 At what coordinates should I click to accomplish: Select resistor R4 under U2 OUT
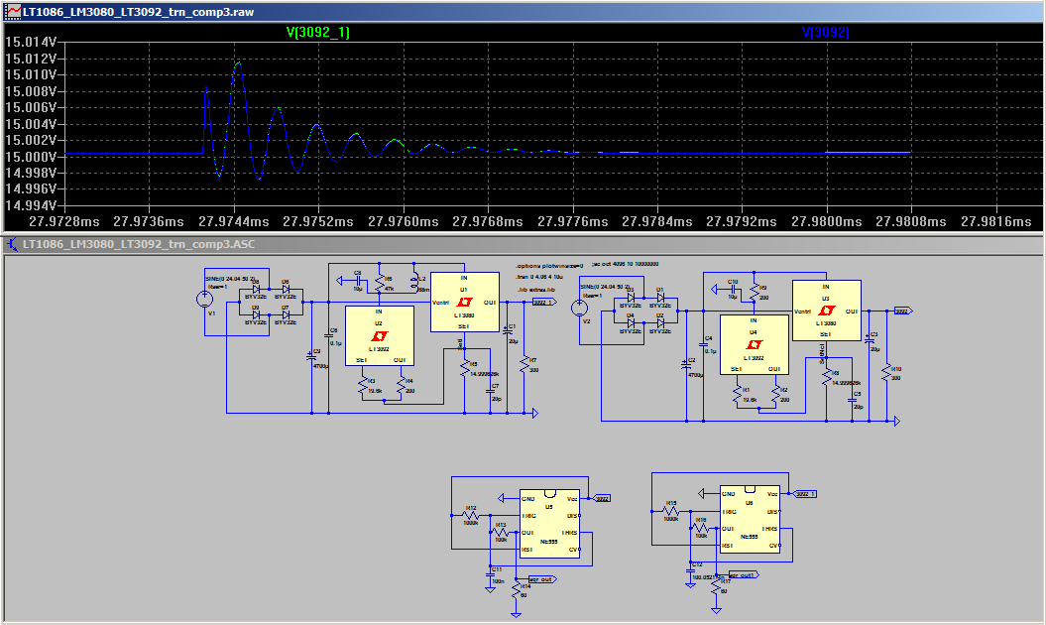[401, 385]
